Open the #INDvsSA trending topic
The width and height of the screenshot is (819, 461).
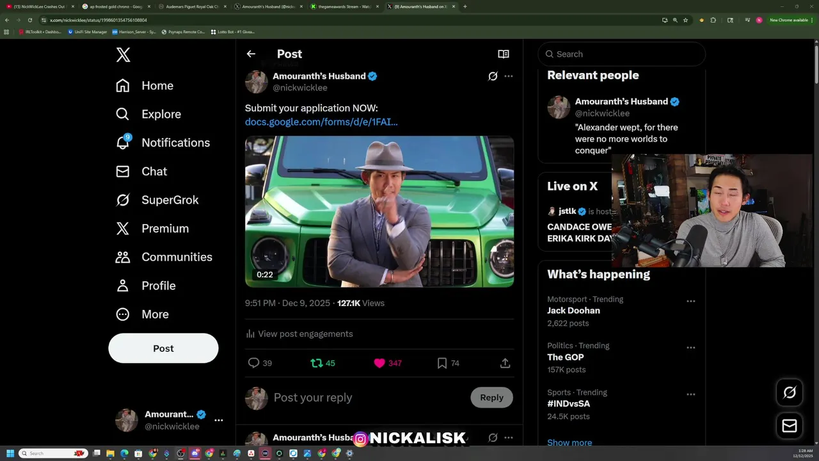[x=569, y=404]
